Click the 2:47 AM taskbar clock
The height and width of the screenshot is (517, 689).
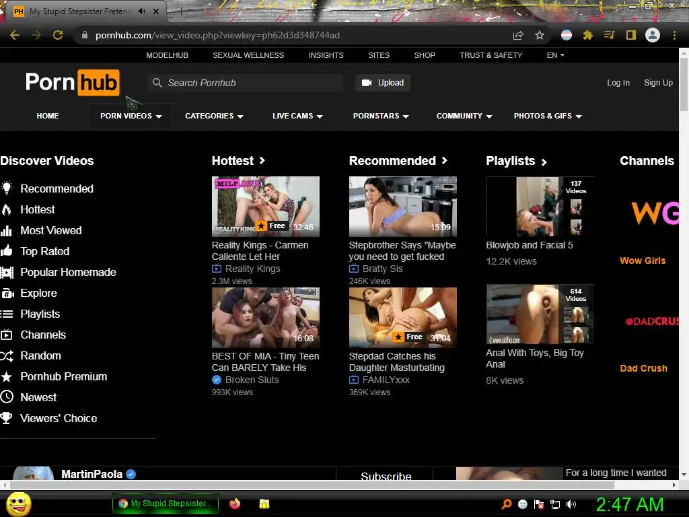629,504
